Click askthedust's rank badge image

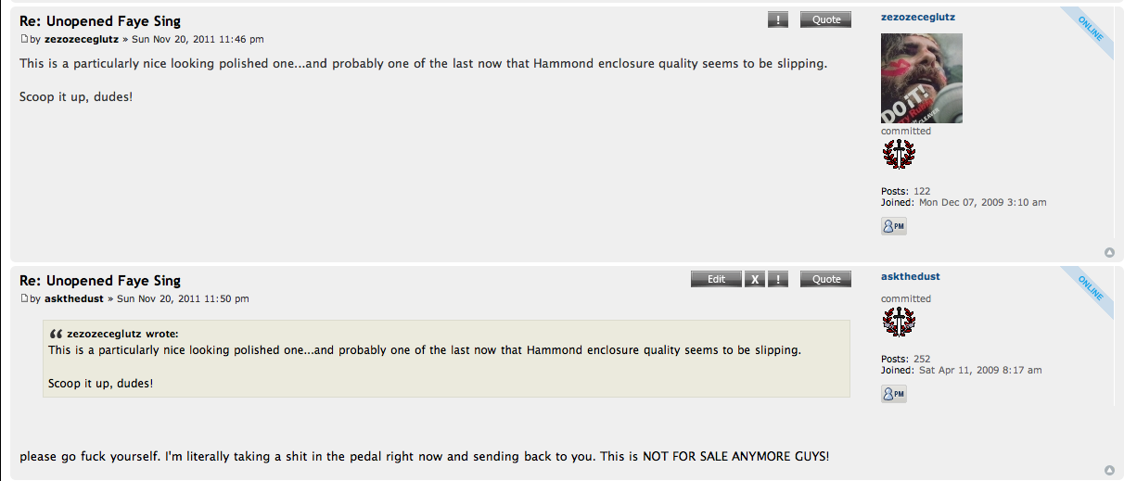click(x=898, y=323)
